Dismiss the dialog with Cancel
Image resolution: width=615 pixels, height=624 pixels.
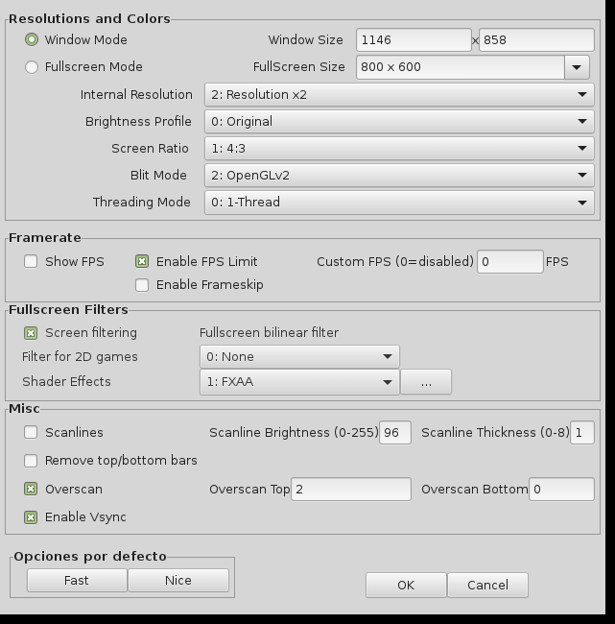pos(487,585)
